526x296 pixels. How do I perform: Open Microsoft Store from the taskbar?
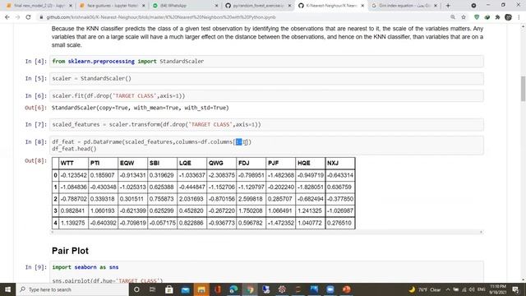(168, 289)
